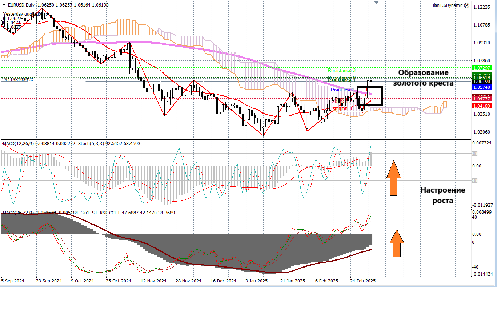Screen dimensions: 497x313
Task: Click the #11381939 order line label
Action: (19, 79)
